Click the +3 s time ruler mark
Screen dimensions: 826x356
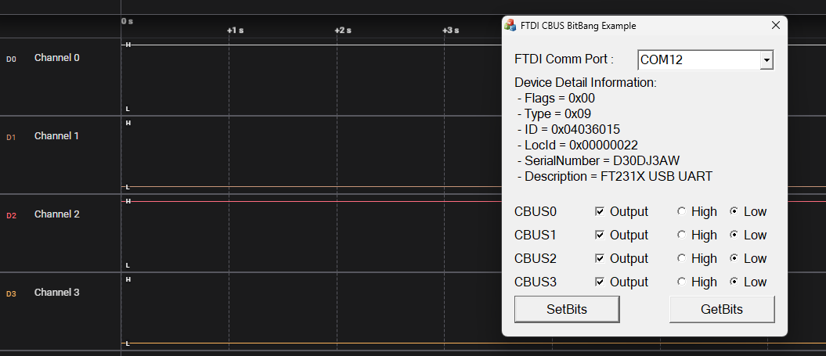pos(450,30)
